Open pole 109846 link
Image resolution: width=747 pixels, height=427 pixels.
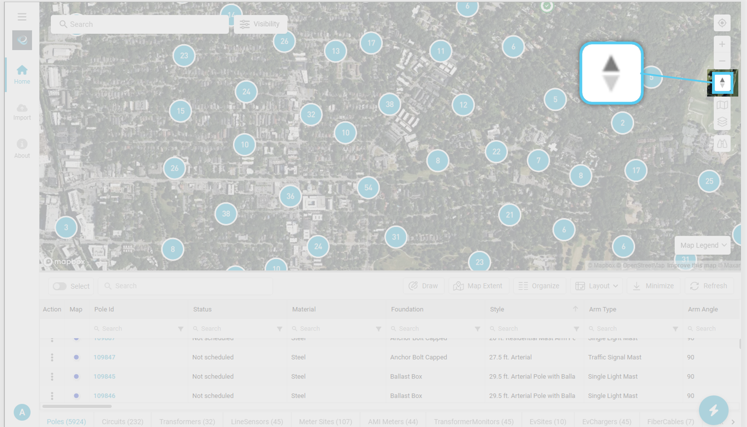(x=104, y=395)
